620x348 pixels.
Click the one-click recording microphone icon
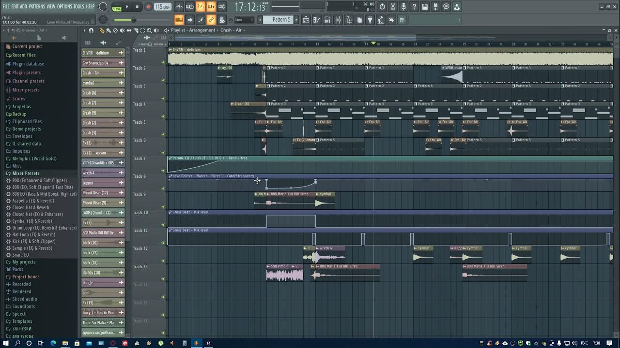pyautogui.click(x=403, y=7)
